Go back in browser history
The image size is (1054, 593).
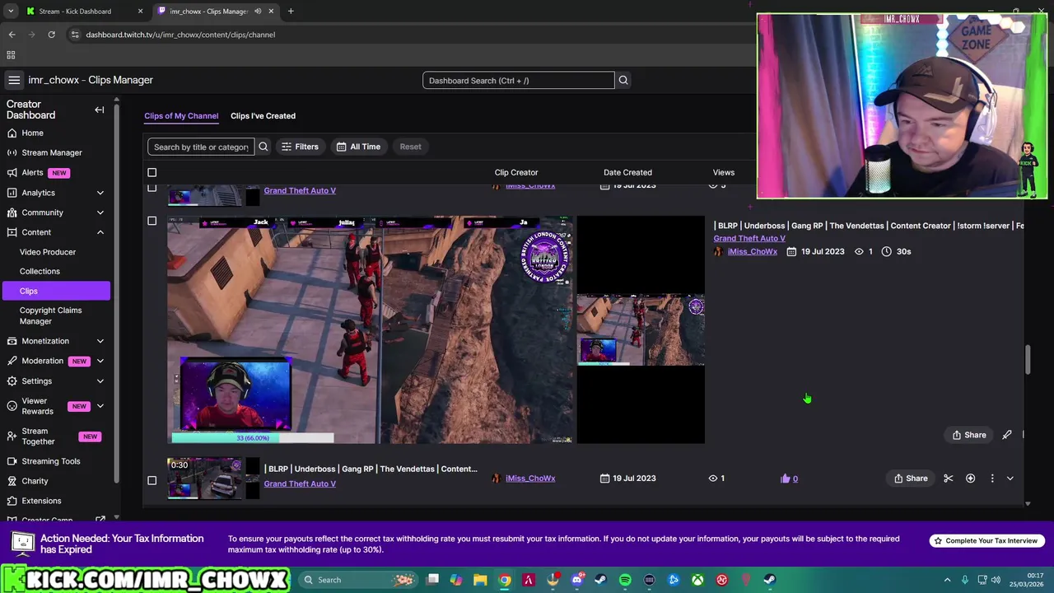pyautogui.click(x=12, y=35)
